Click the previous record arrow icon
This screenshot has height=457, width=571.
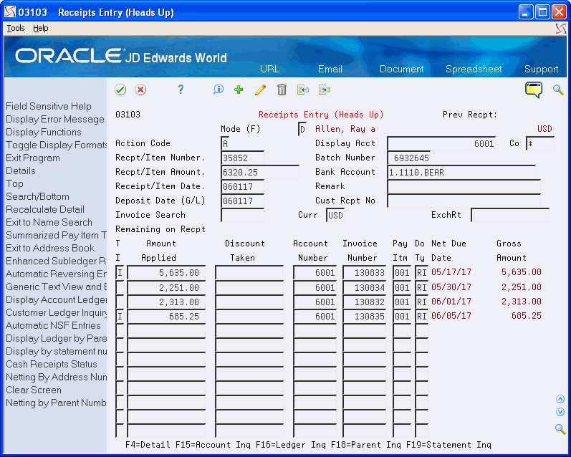pos(303,90)
